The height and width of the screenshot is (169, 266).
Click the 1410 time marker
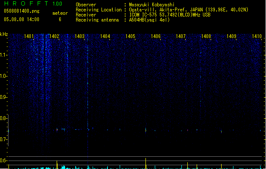(x=257, y=36)
